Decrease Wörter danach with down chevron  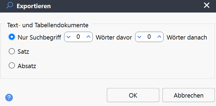point(139,37)
